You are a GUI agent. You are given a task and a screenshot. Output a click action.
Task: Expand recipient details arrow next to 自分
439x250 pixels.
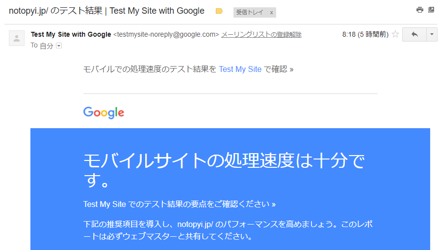click(x=59, y=45)
